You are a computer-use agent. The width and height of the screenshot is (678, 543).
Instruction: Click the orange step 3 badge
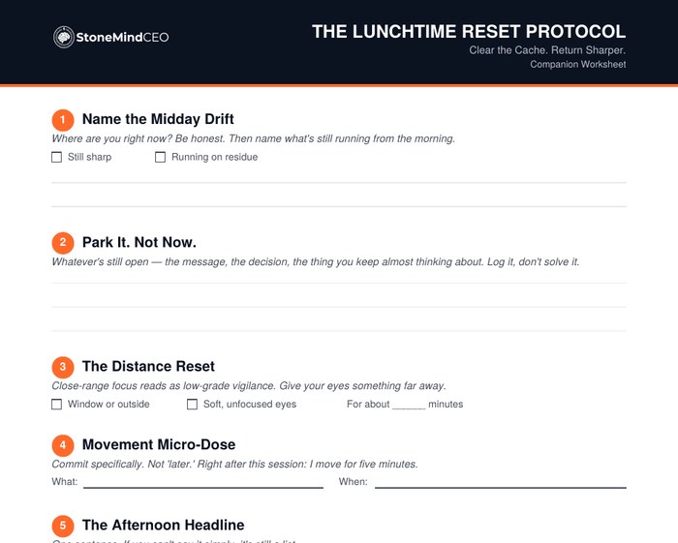click(63, 367)
